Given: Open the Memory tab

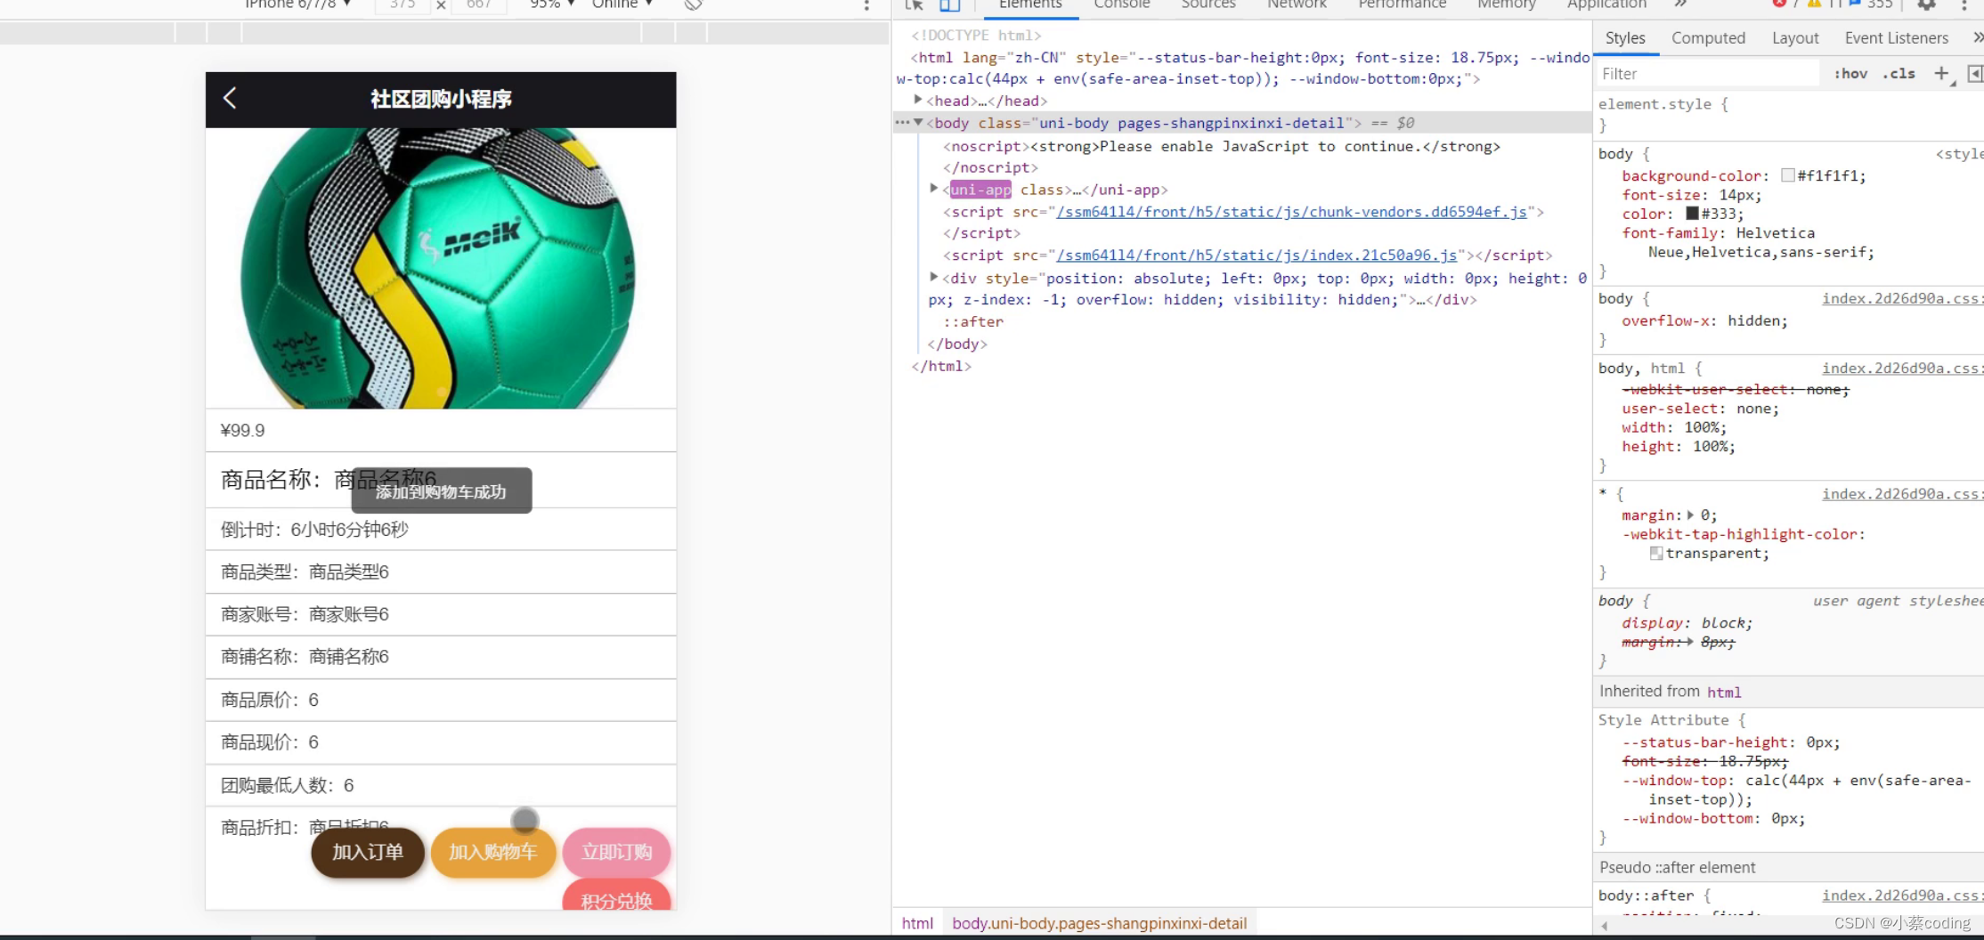Looking at the screenshot, I should pos(1507,4).
